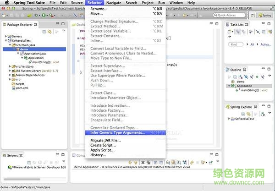275x191 pixels.
Task: Toggle Categorized view in Task List toolbar
Action: [x=238, y=32]
